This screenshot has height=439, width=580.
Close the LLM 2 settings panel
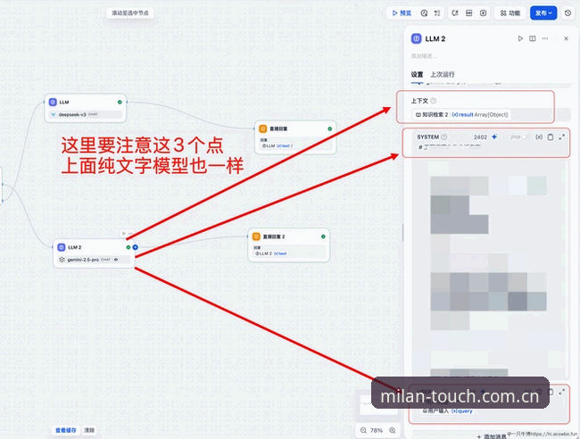point(566,38)
